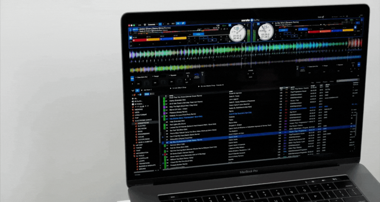
Task: Trigger the Air Horn 1 sample slot
Action: [147, 90]
